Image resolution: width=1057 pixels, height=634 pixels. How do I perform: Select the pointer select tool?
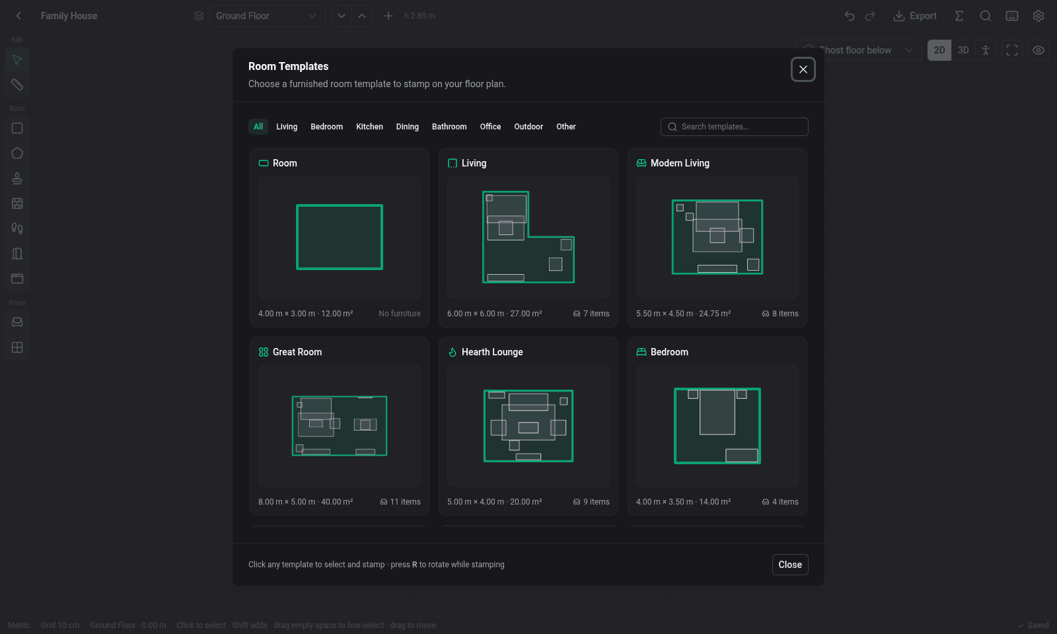[17, 60]
